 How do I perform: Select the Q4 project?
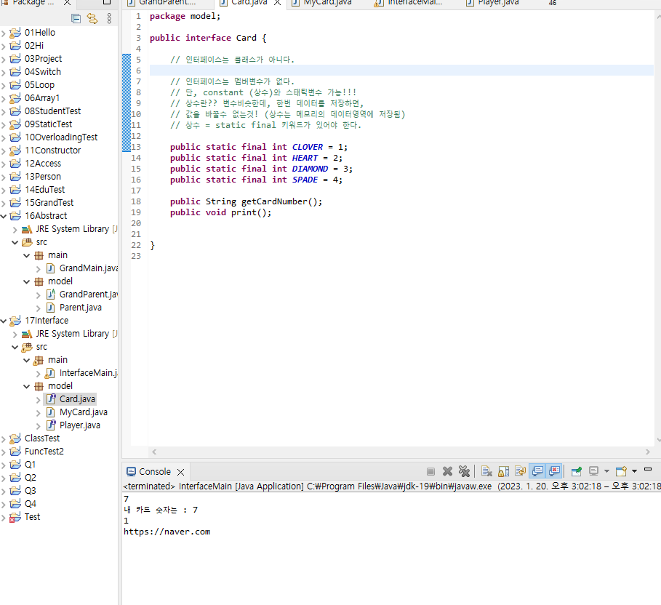coord(30,503)
